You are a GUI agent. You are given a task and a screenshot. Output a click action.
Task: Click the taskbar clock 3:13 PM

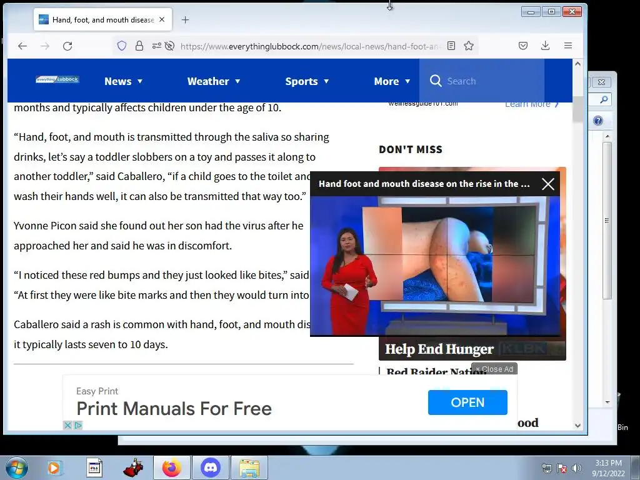click(608, 463)
